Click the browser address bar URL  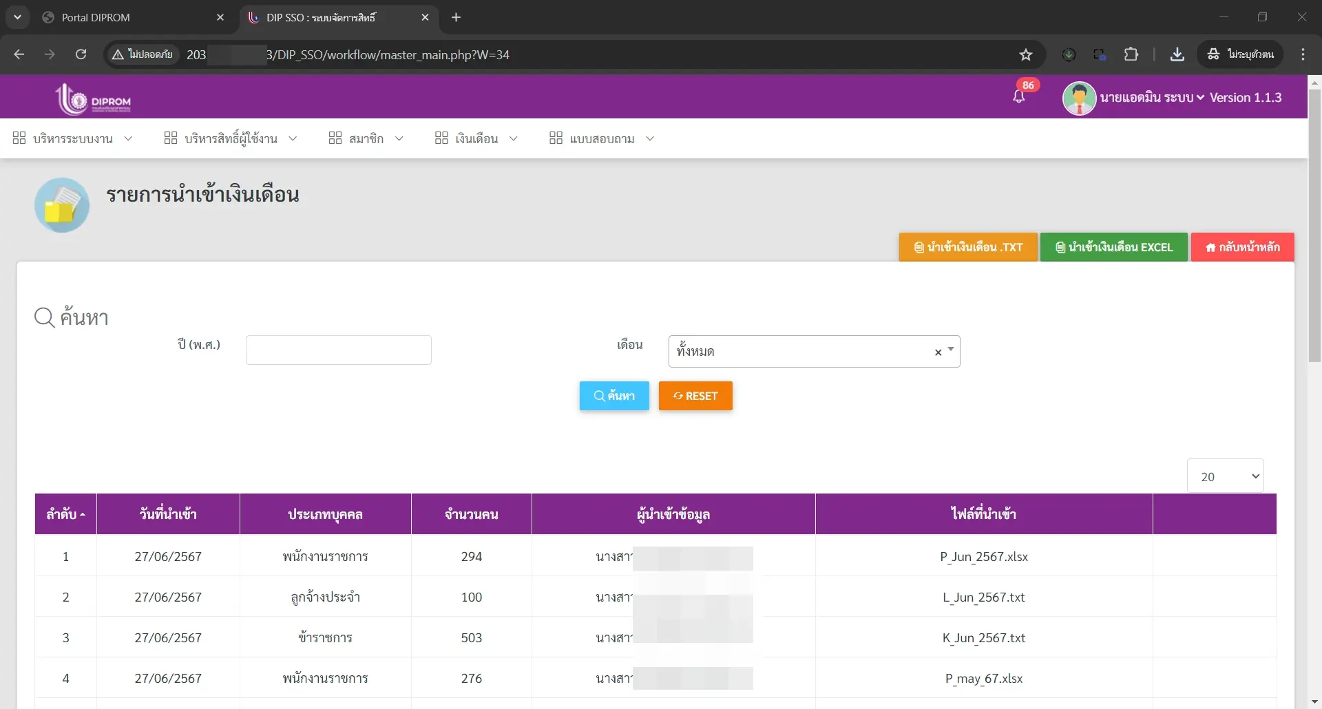pos(348,54)
